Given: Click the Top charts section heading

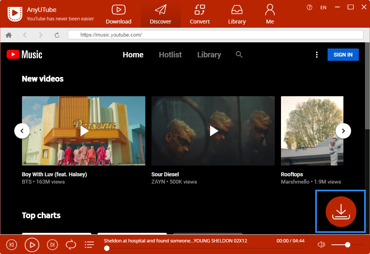Looking at the screenshot, I should pyautogui.click(x=41, y=216).
